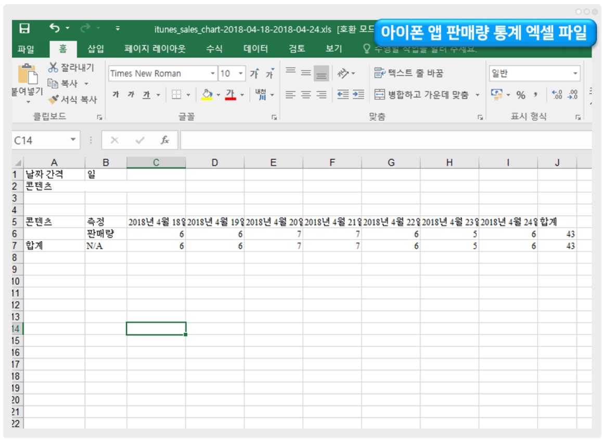Image resolution: width=602 pixels, height=440 pixels.
Task: Click Merge and Center (병합하고 가운데 맞춤)
Action: (x=421, y=95)
